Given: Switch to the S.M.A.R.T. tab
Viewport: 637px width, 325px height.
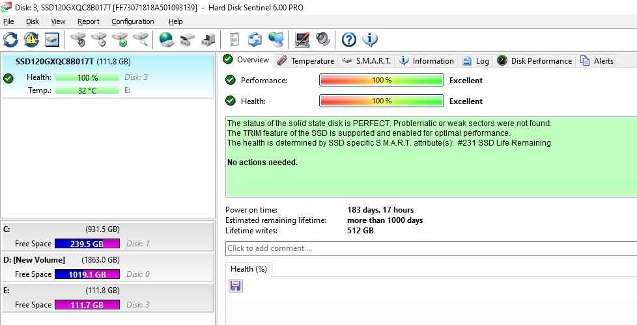Looking at the screenshot, I should click(367, 61).
